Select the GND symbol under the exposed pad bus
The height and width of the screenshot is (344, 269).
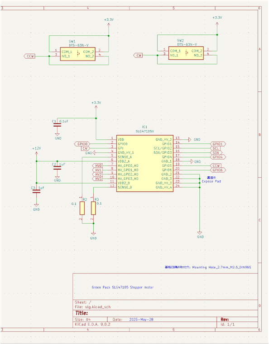200,235
